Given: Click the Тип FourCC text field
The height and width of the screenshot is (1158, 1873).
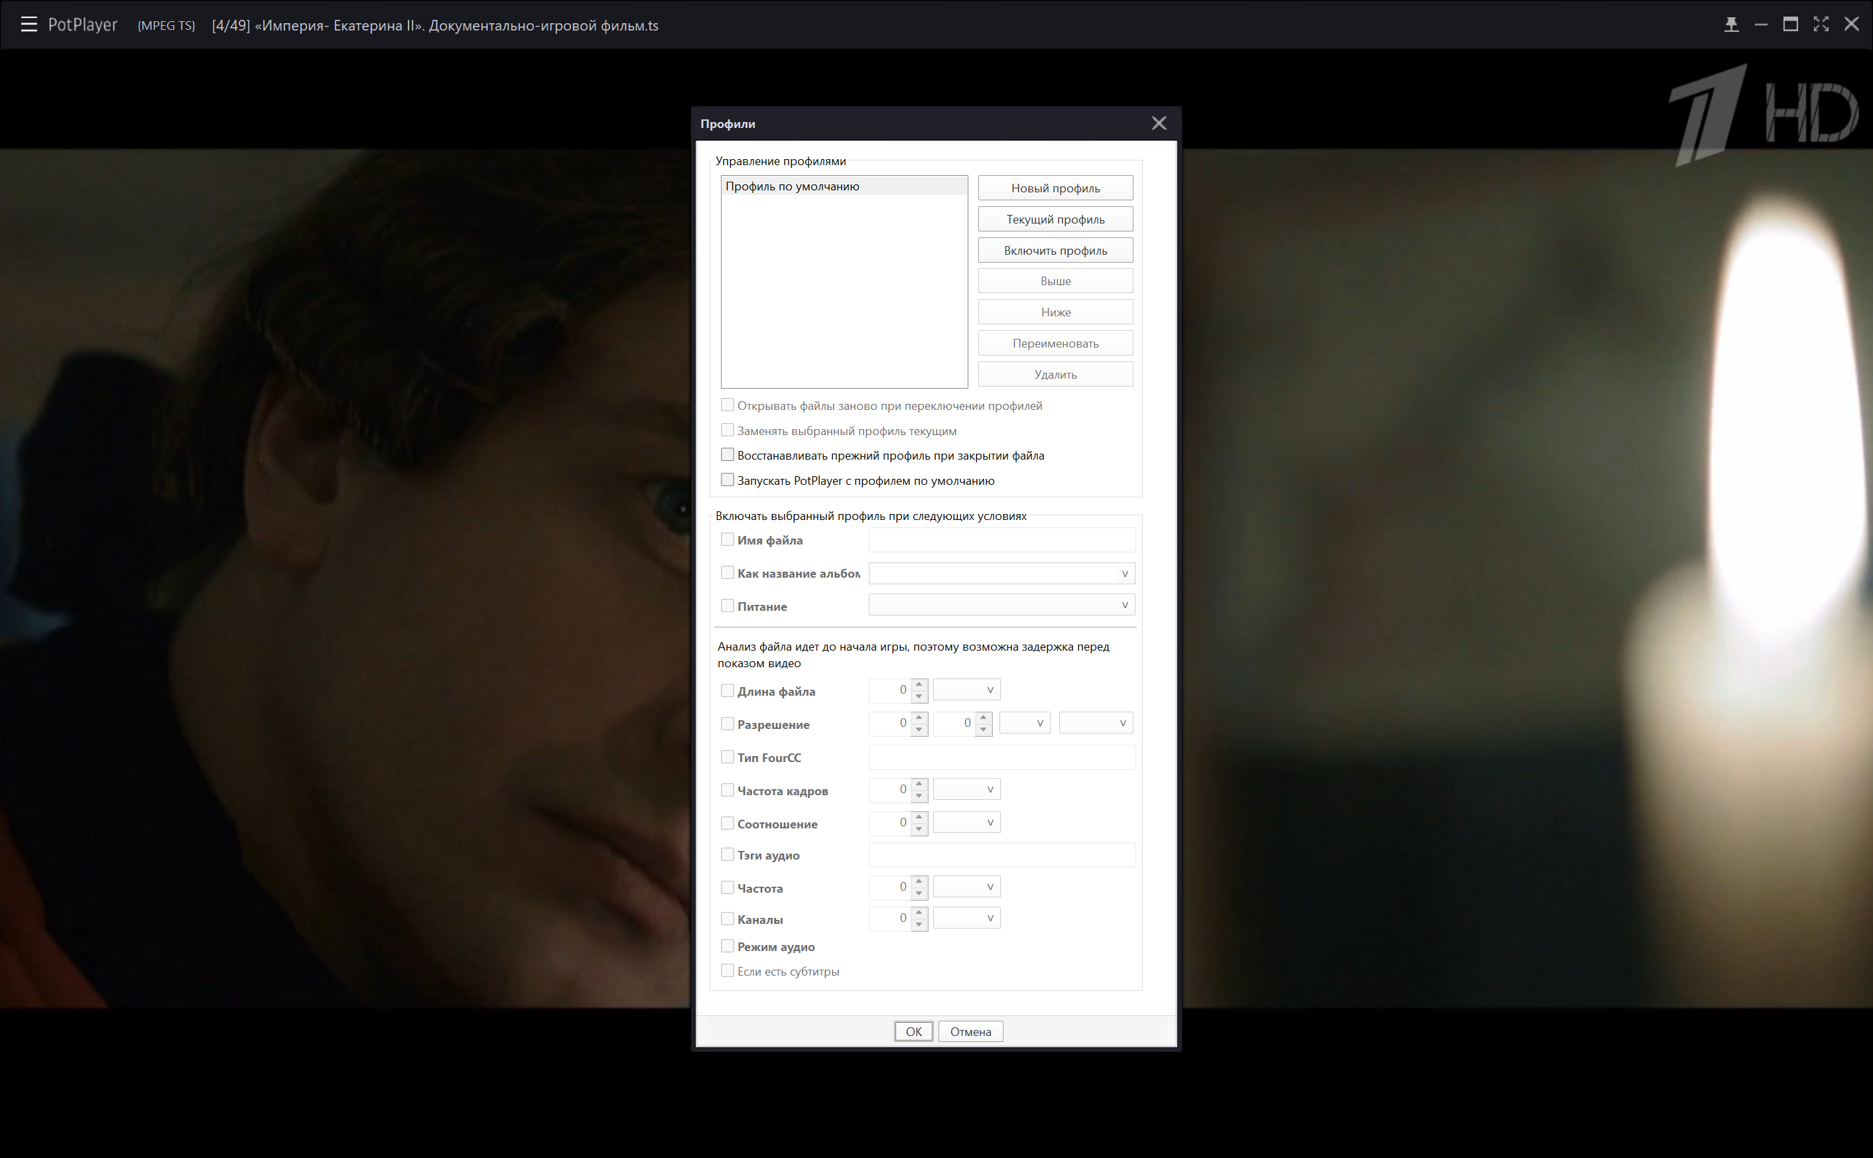Looking at the screenshot, I should (1001, 757).
